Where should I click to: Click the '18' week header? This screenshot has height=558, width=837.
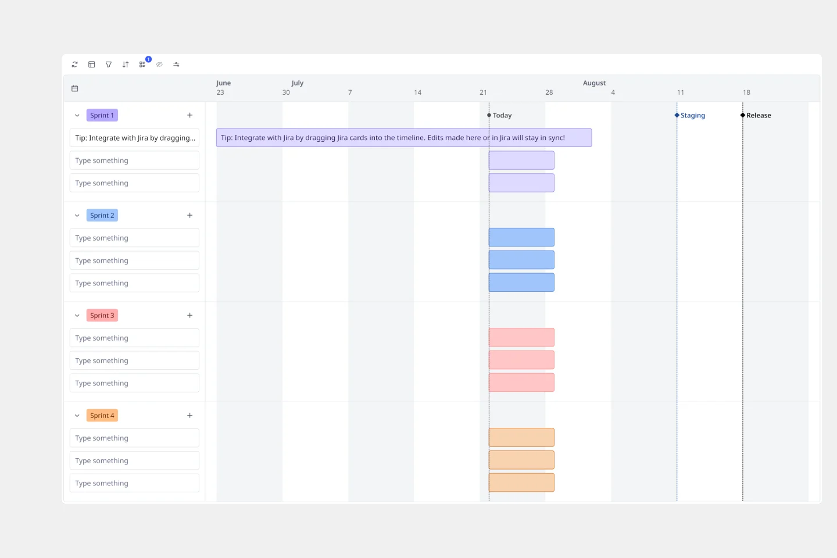point(746,92)
